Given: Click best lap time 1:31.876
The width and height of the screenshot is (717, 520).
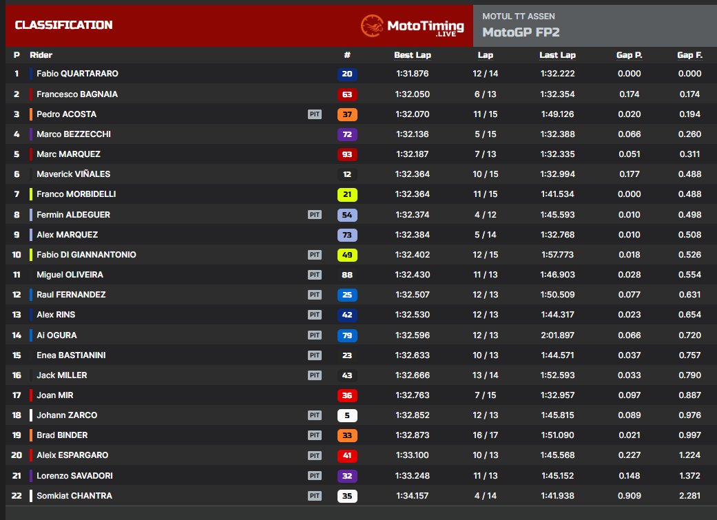Looking at the screenshot, I should (413, 74).
